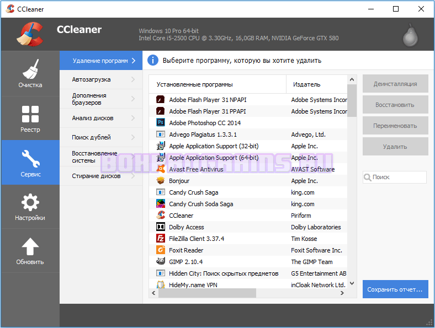Click Сохранить отчет button

click(395, 289)
